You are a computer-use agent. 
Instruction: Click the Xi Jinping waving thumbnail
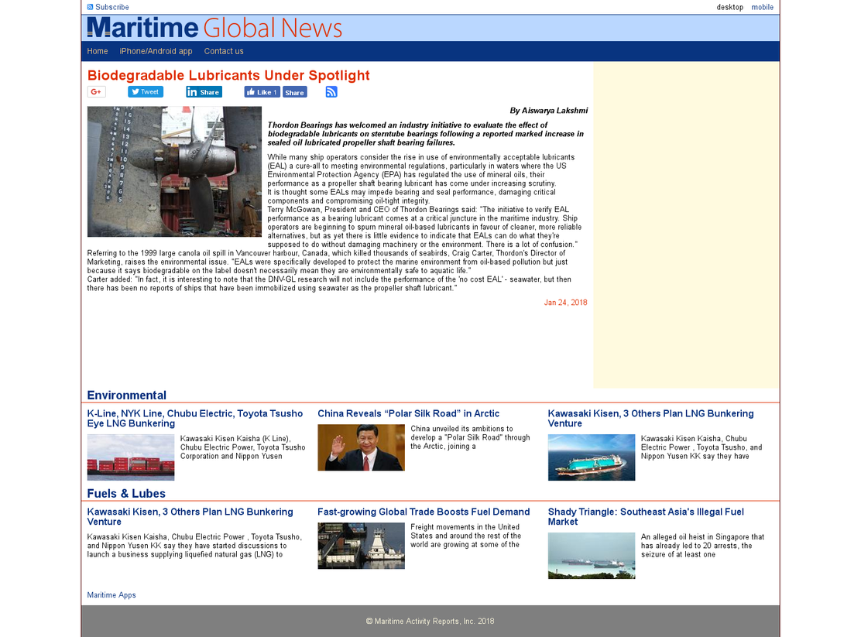pos(362,447)
